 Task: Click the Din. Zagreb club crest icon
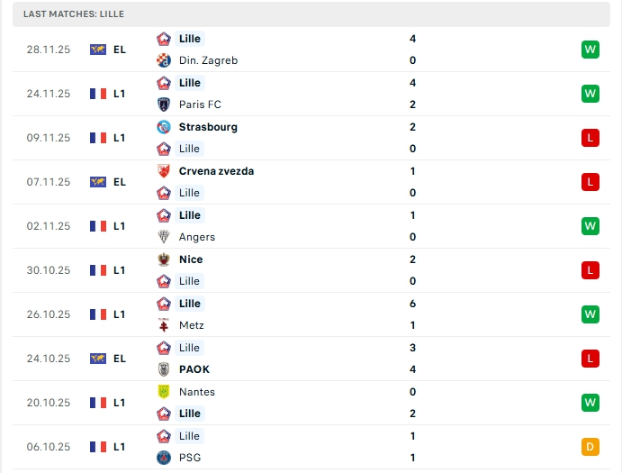[x=164, y=60]
